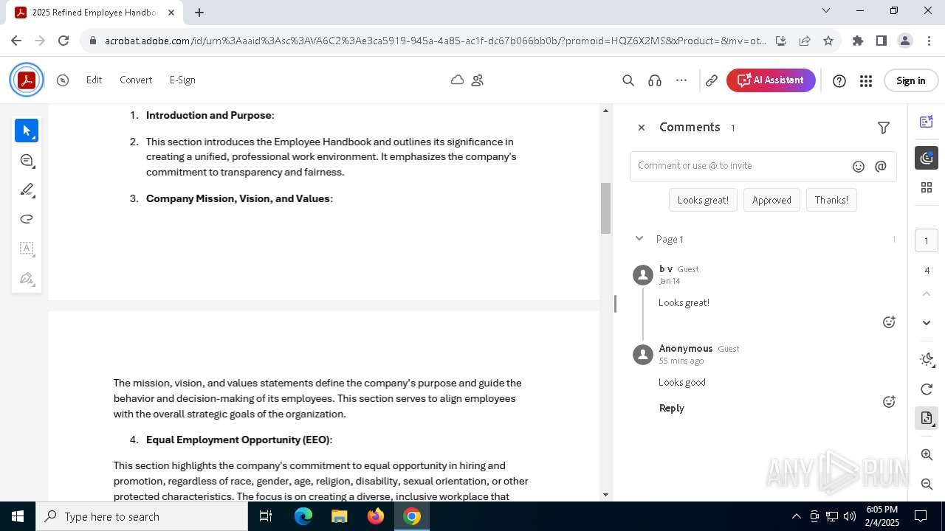Image resolution: width=945 pixels, height=531 pixels.
Task: Zoom out of the document
Action: [x=927, y=484]
